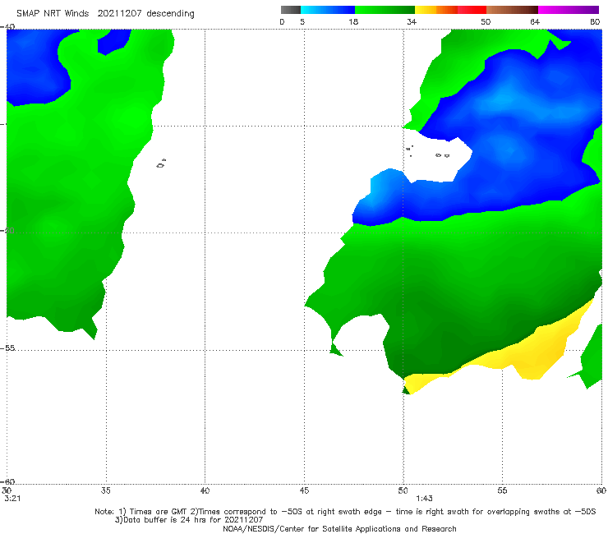Screen dimensions: 608x534
Task: Click the gray segment of the wind color bar
Action: click(290, 10)
